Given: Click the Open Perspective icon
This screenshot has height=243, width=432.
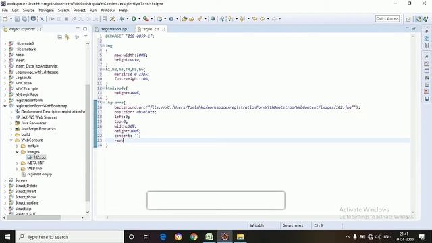Looking at the screenshot, I should 408,19.
